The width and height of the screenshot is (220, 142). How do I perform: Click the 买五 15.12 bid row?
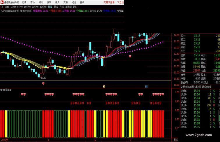click(x=200, y=51)
